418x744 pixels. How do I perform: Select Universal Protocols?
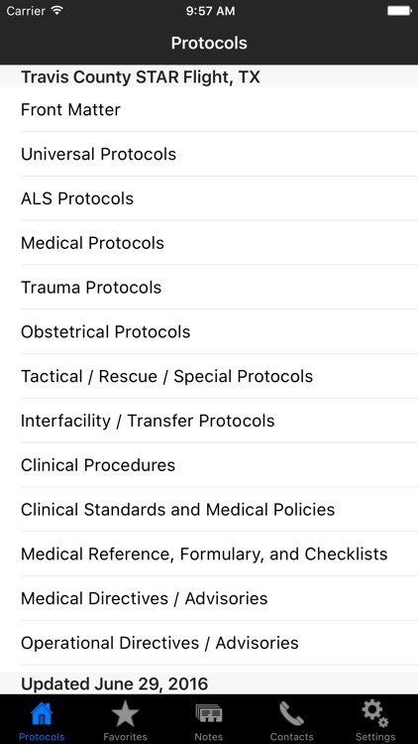[209, 154]
